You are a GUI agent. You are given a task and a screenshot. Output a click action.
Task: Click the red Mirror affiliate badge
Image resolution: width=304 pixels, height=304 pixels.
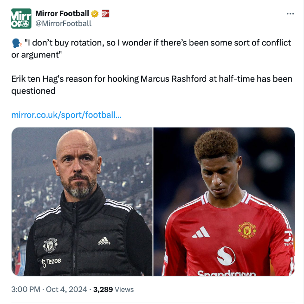tap(105, 13)
